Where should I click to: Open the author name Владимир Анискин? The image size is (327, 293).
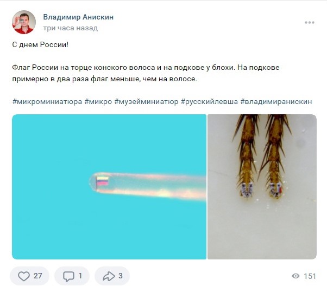pos(78,17)
